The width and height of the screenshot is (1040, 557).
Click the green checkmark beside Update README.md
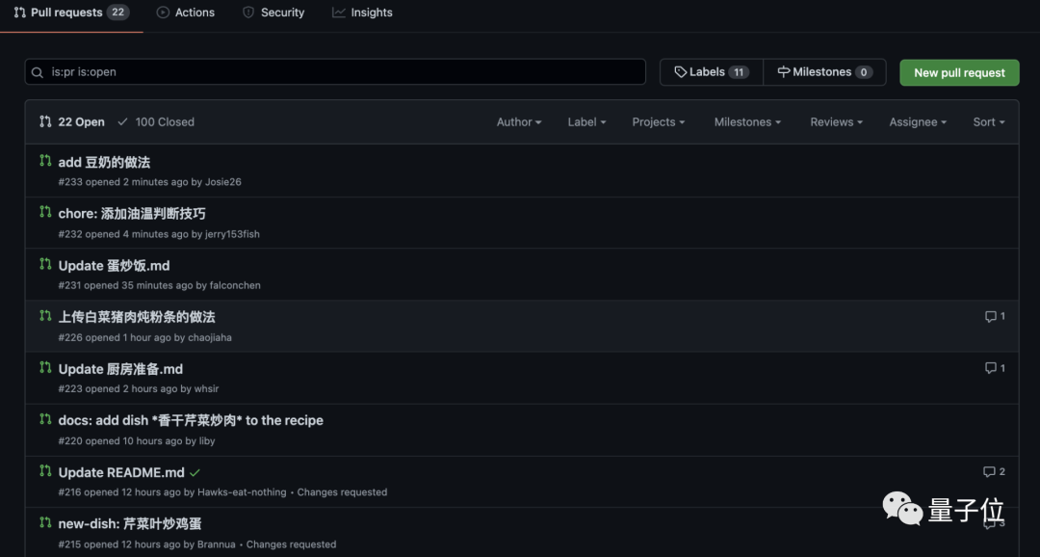195,473
